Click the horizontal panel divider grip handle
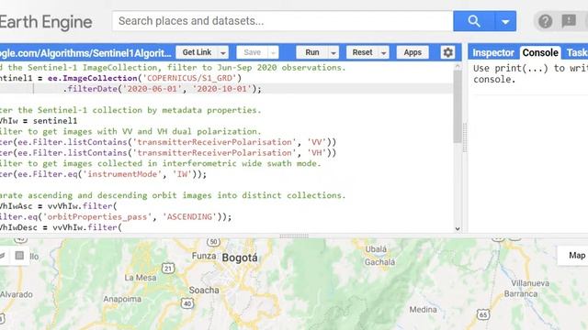 coord(294,236)
